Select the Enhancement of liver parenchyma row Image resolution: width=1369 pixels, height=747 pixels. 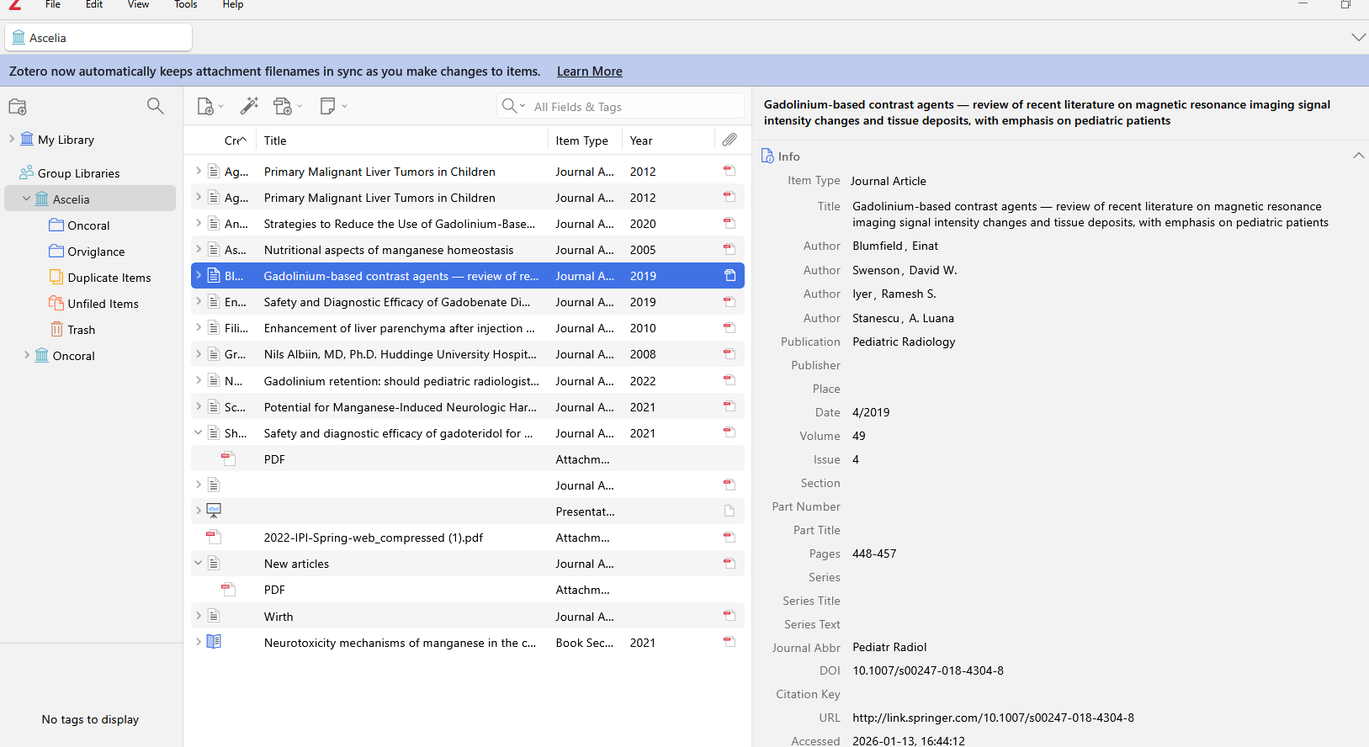click(468, 328)
